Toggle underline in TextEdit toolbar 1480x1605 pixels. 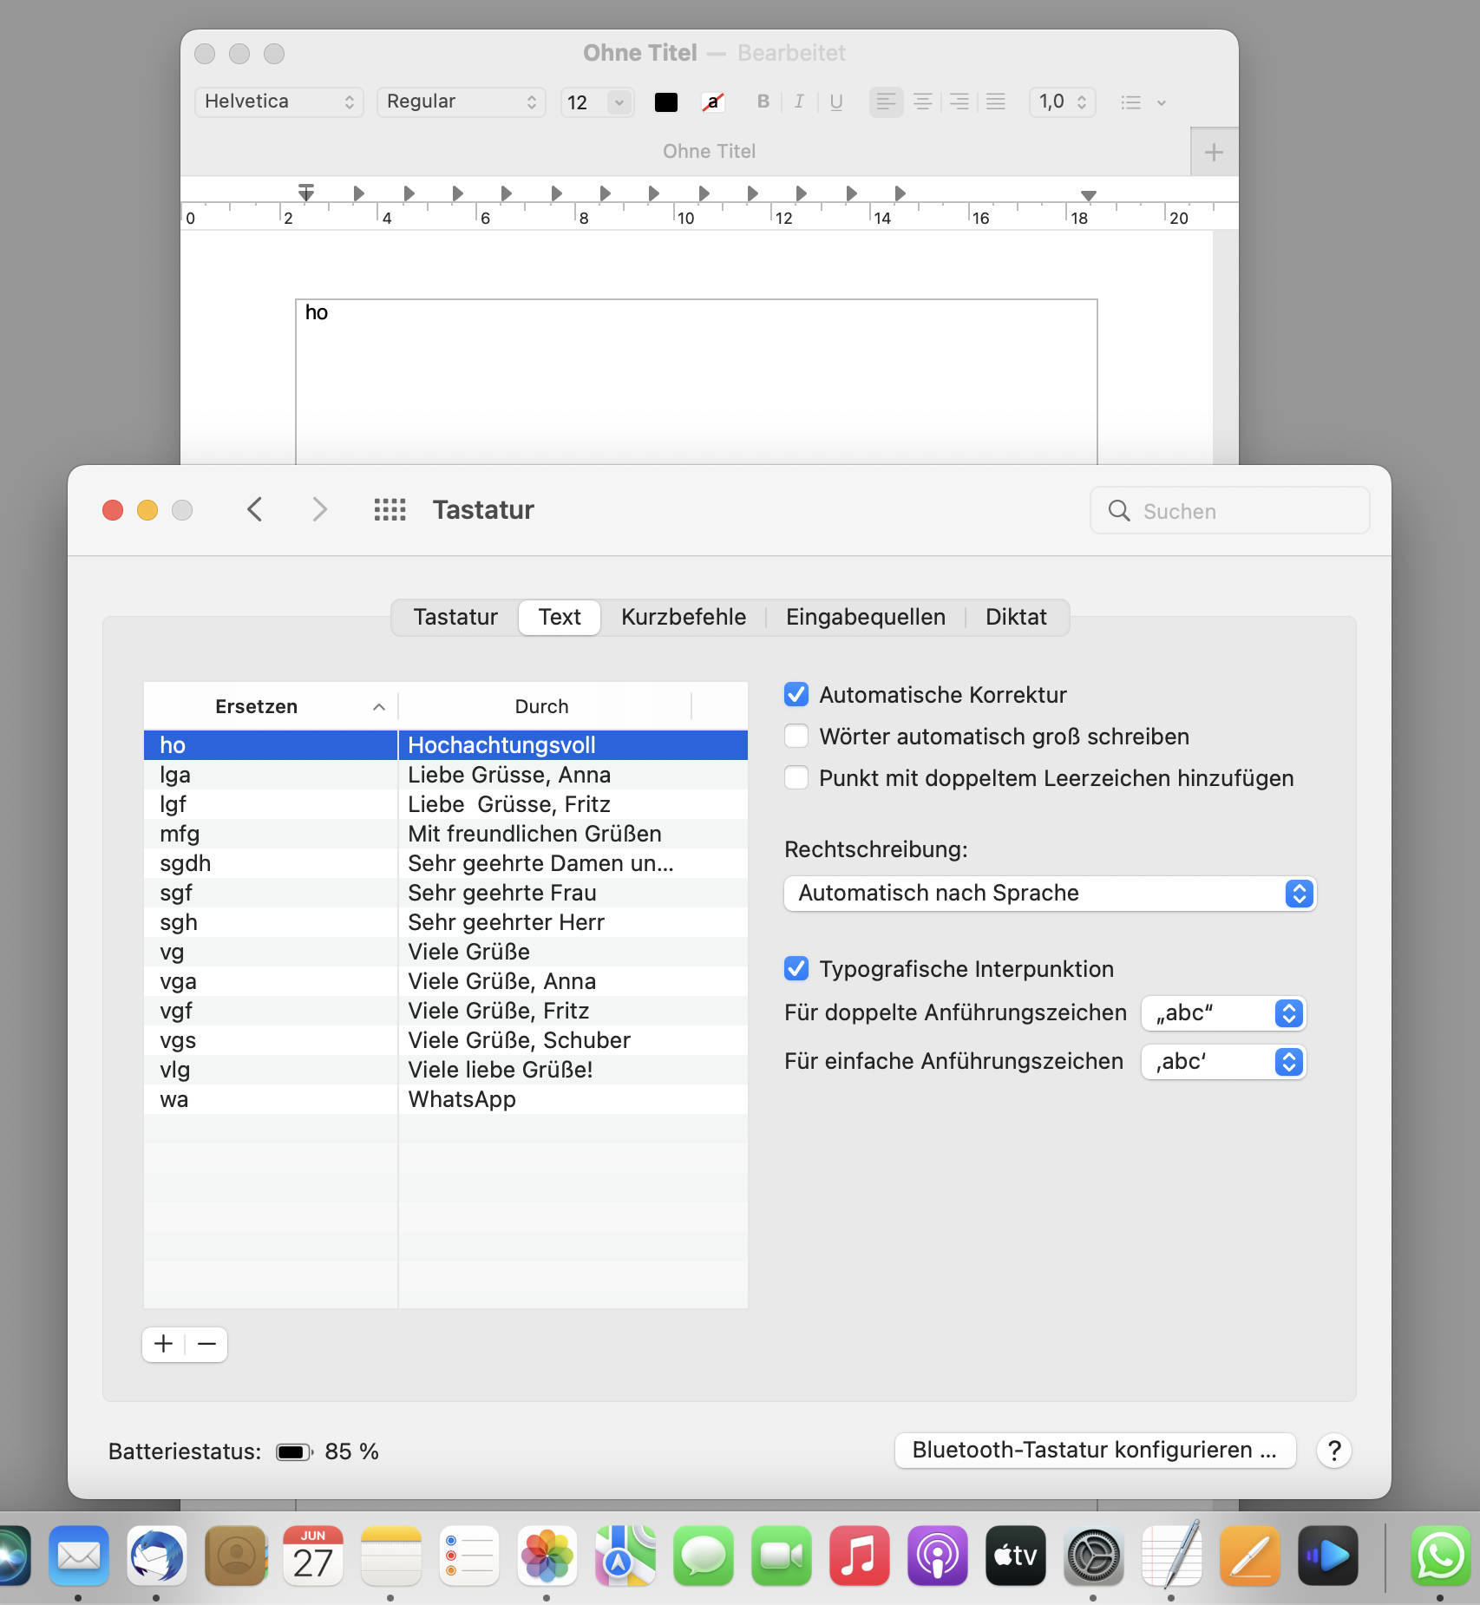click(836, 102)
